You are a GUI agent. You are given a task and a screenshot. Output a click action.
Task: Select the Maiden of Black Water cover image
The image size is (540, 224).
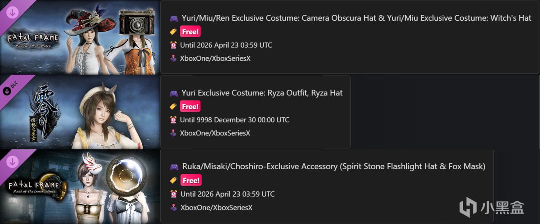[x=80, y=37]
